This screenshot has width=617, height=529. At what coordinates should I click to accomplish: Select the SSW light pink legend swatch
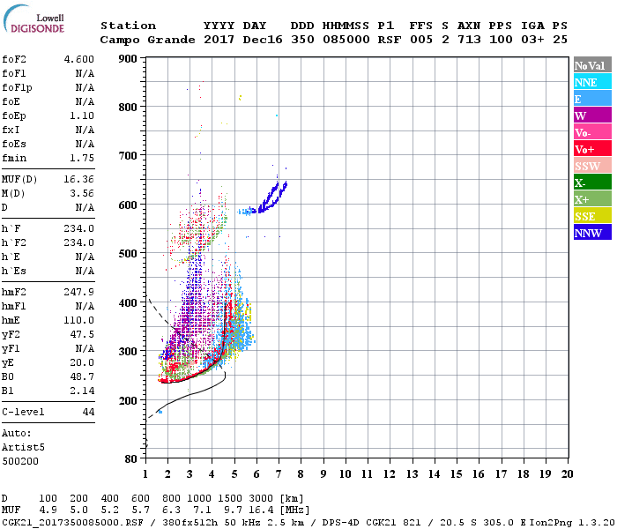[592, 166]
